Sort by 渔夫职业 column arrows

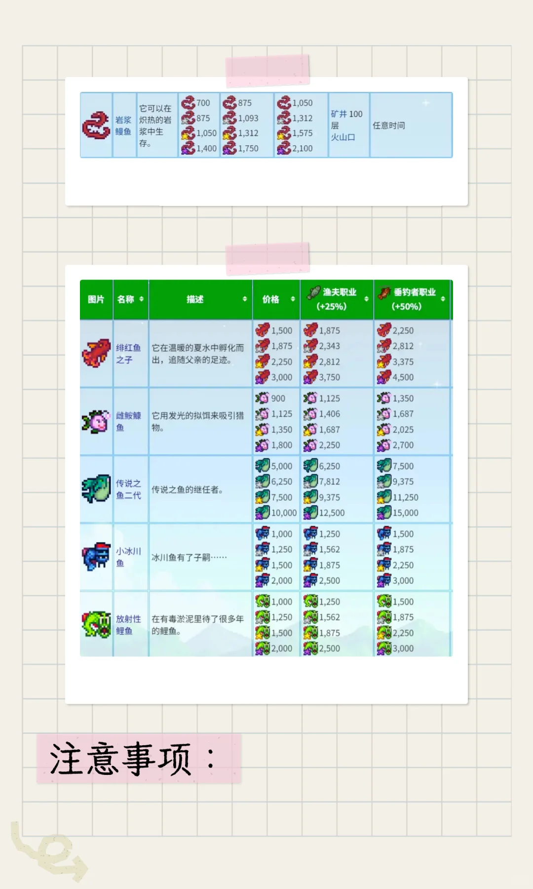[x=366, y=299]
